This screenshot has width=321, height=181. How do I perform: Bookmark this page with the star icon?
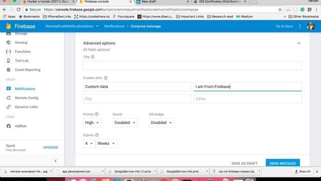(x=280, y=10)
